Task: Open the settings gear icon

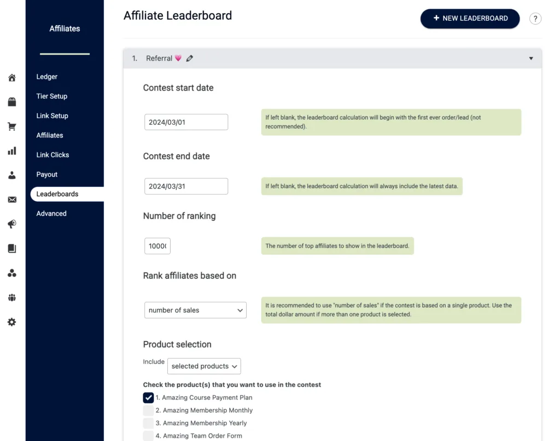Action: pyautogui.click(x=11, y=322)
